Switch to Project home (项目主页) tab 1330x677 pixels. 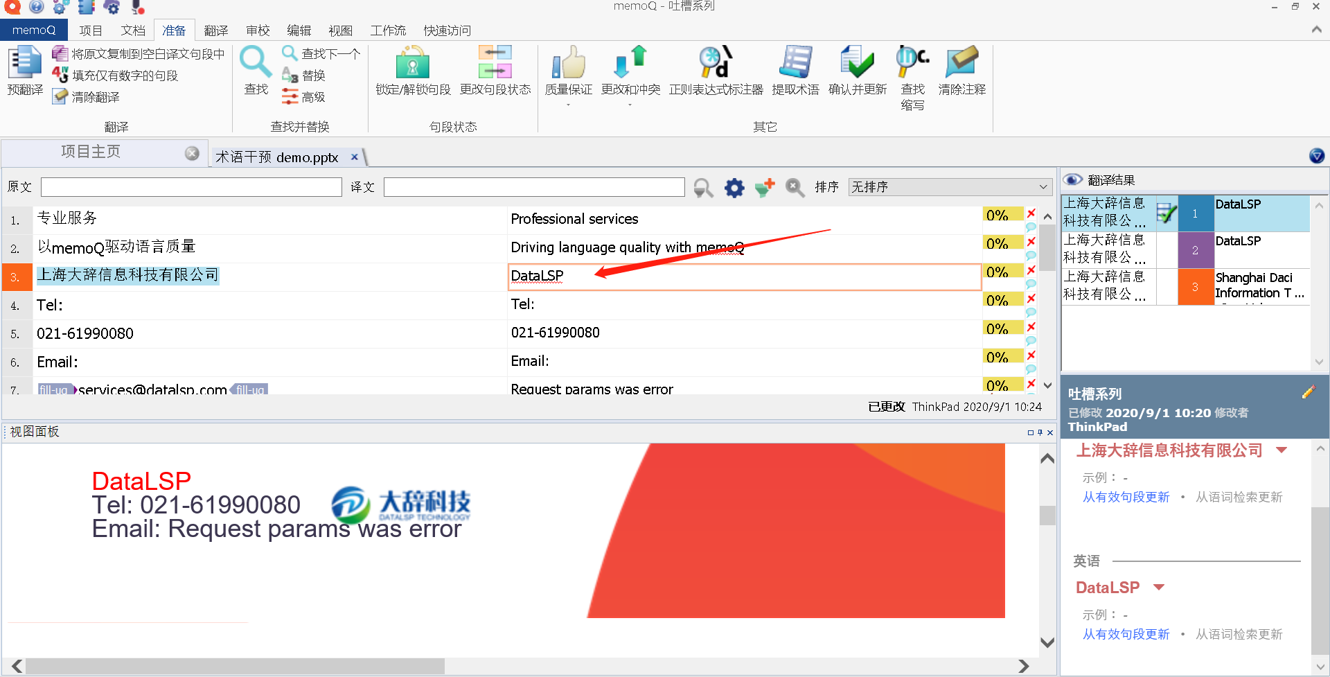91,152
